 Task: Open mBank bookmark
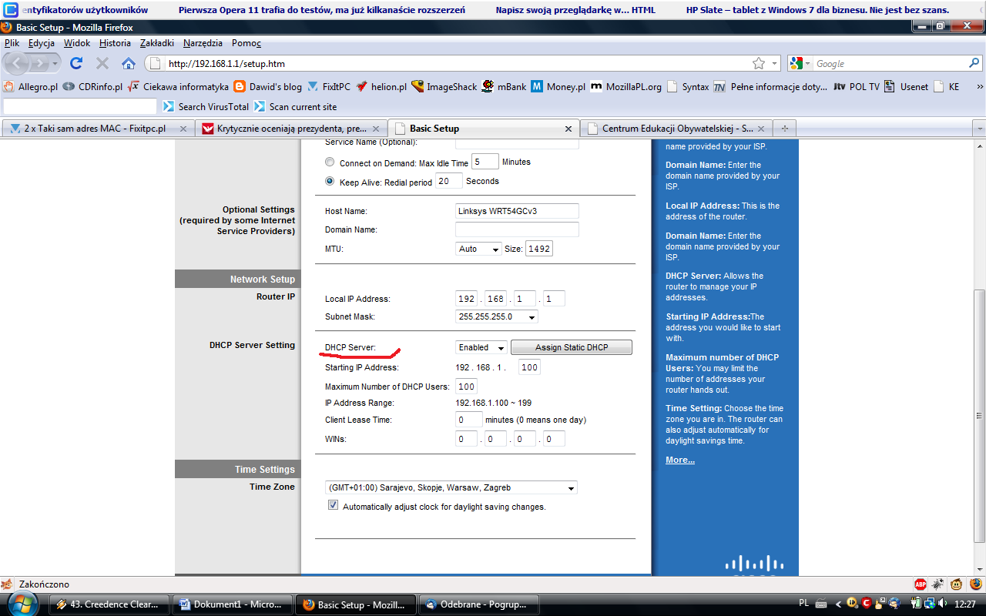[505, 87]
